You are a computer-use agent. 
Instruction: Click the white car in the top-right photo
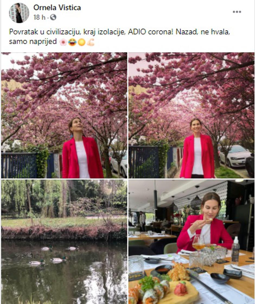[x=235, y=156]
